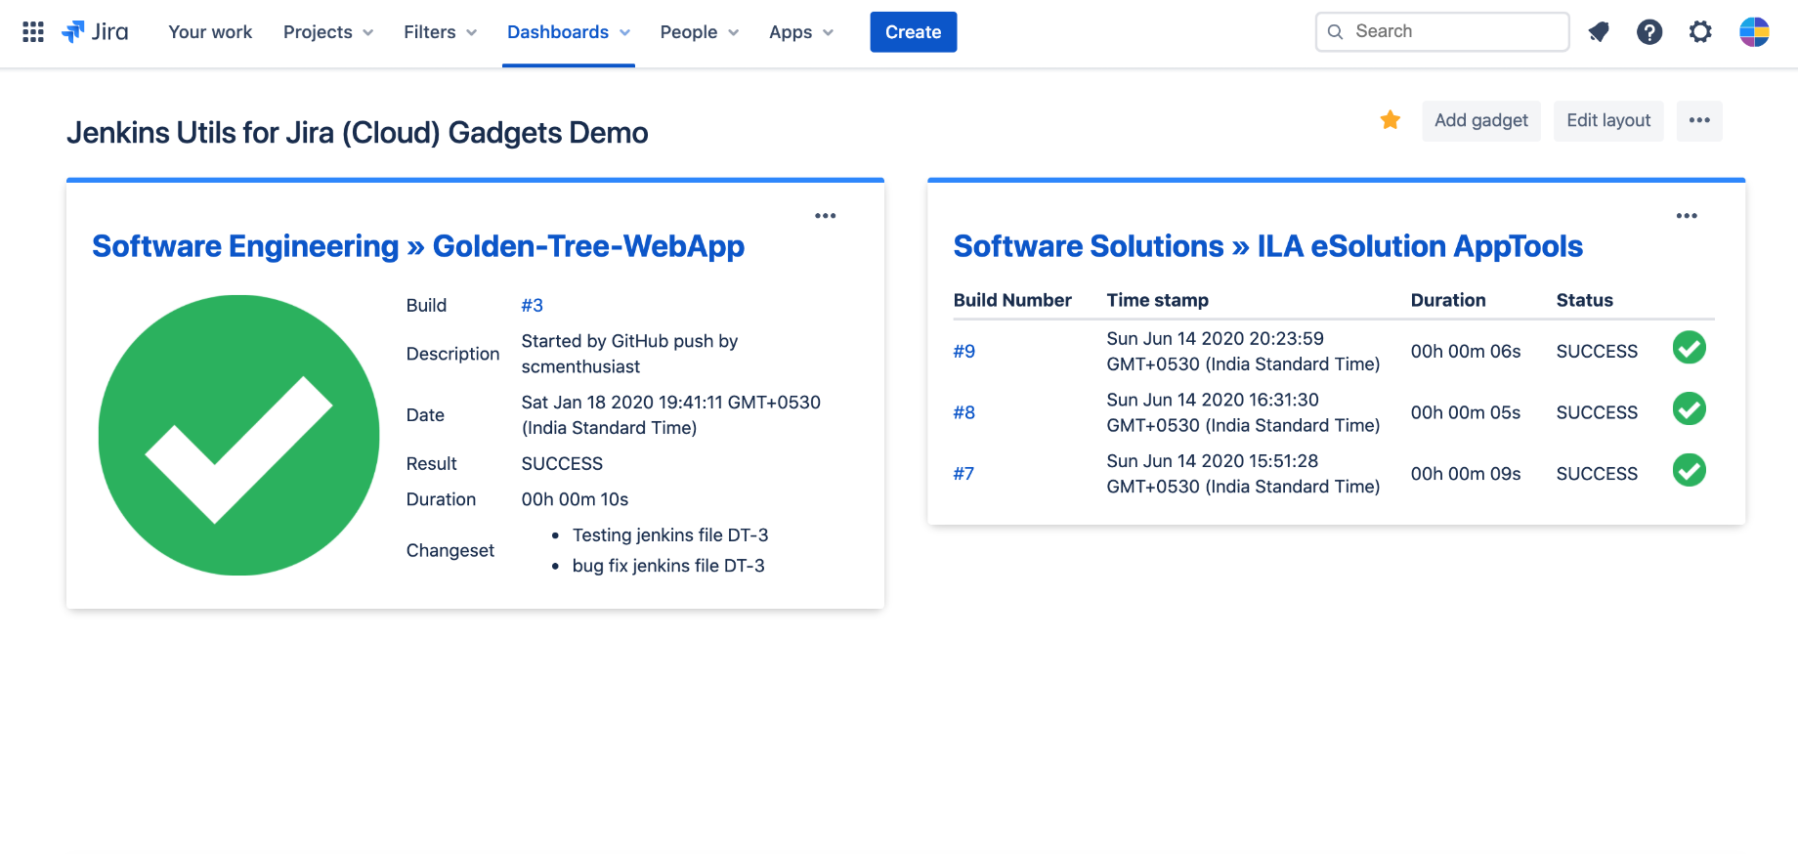
Task: Open Golden-Tree-WebApp gadget more options menu
Action: tap(826, 216)
